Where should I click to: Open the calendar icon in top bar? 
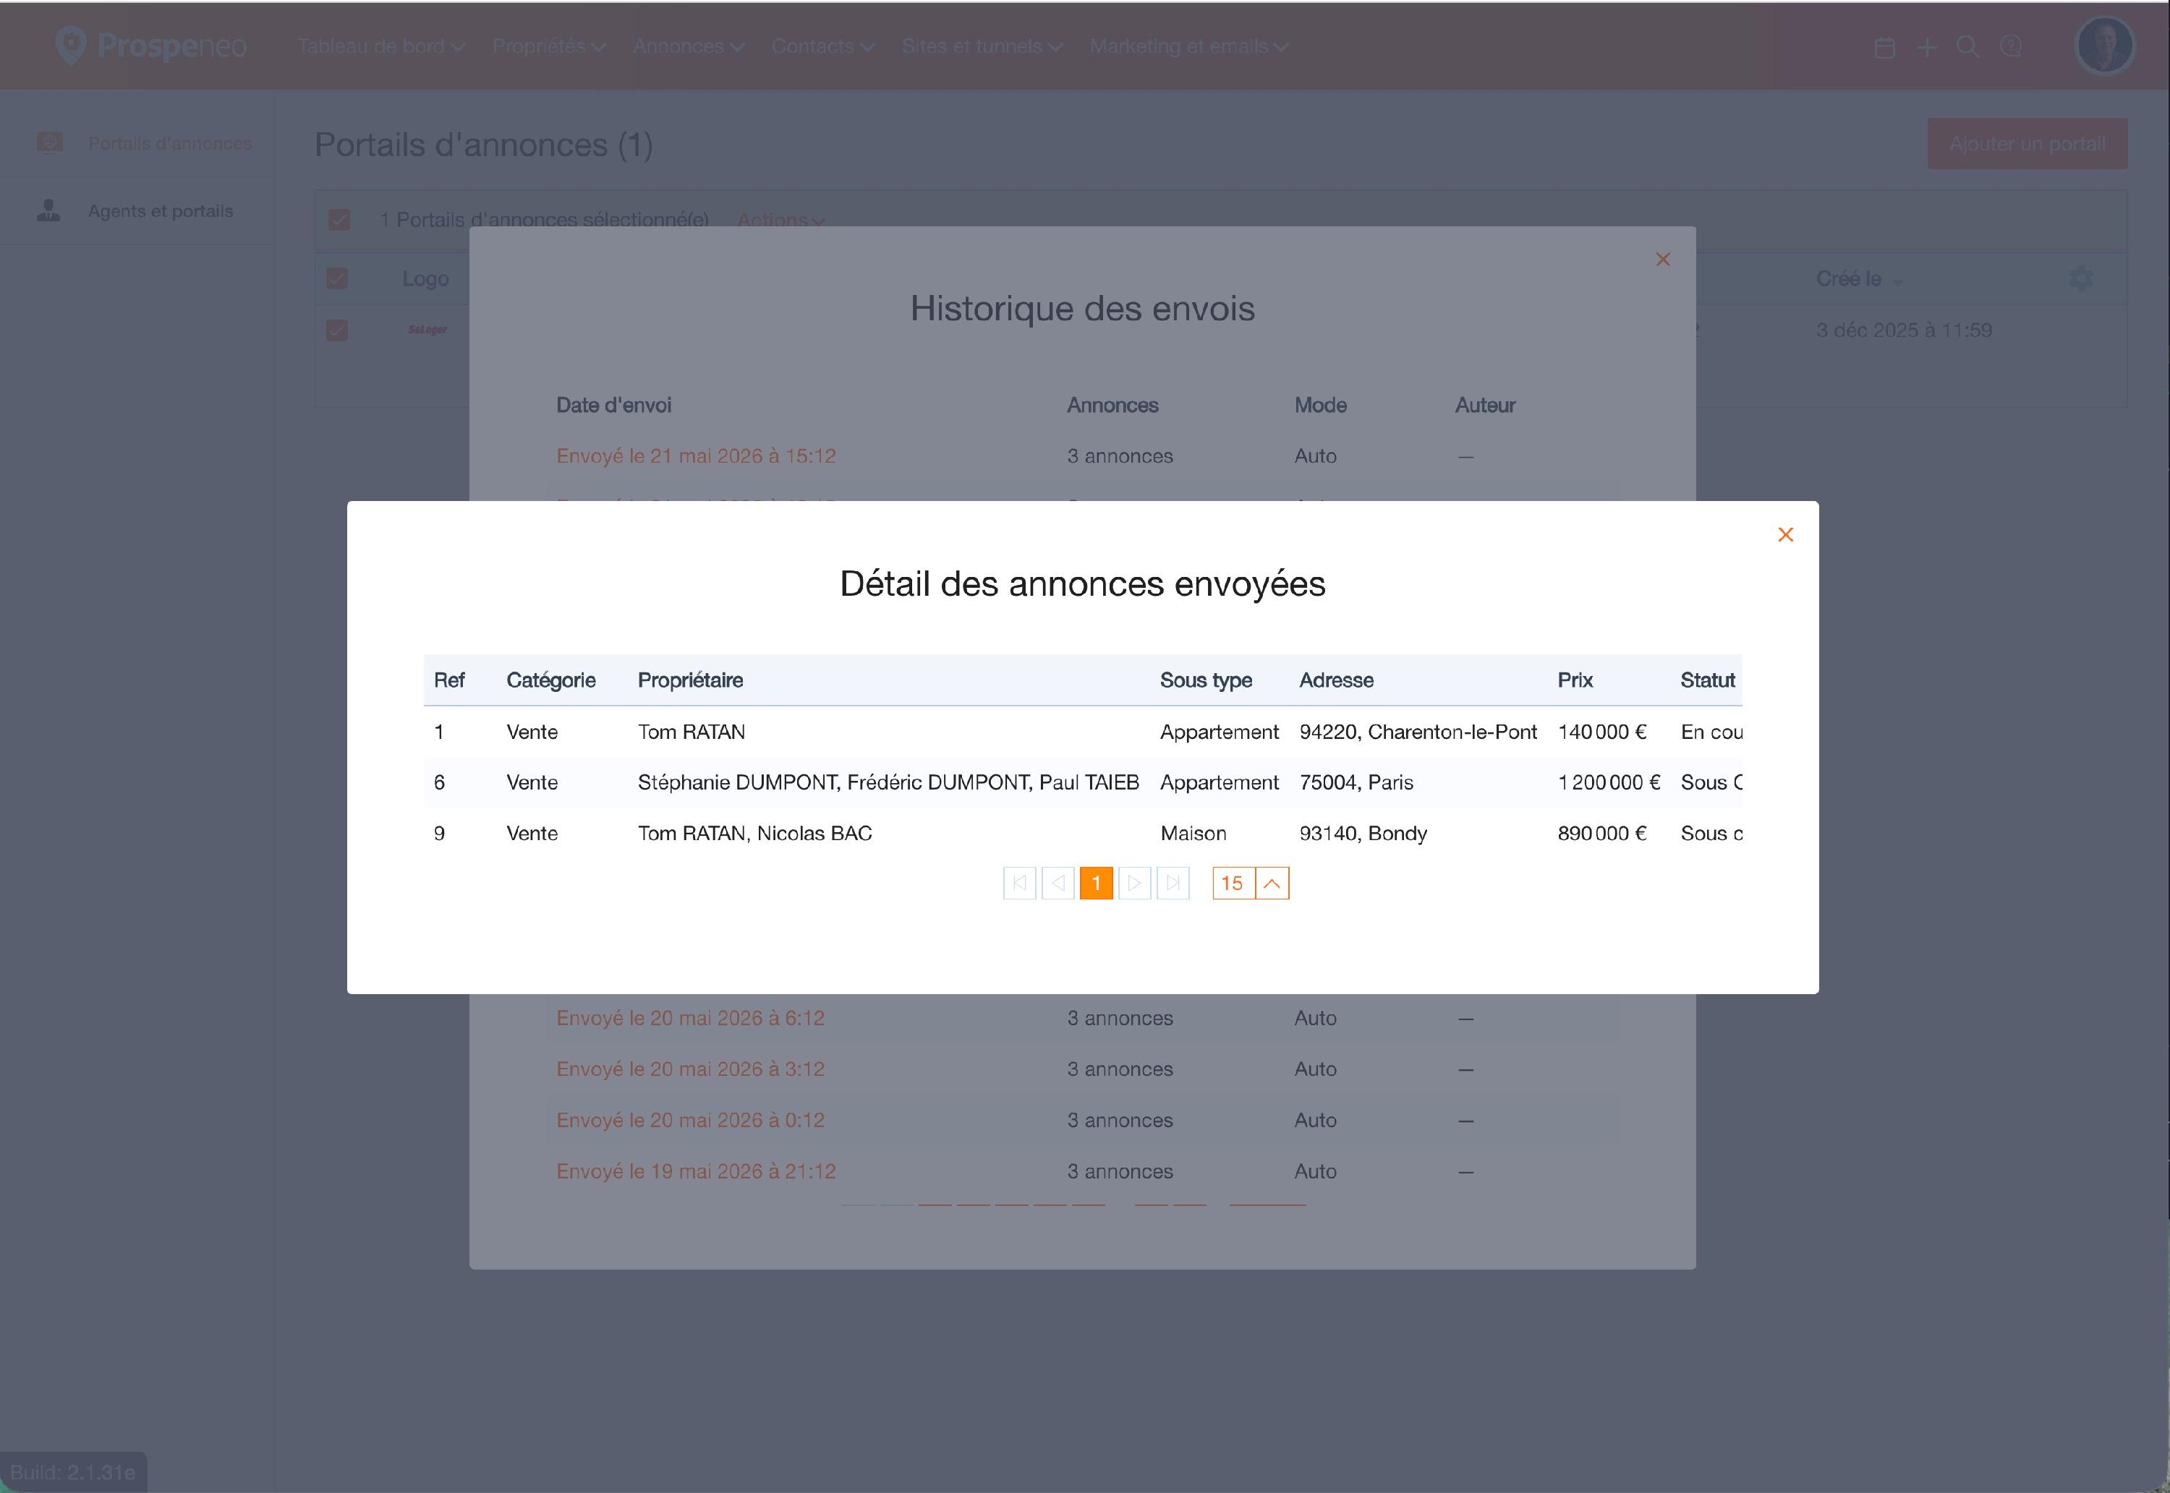coord(1884,47)
